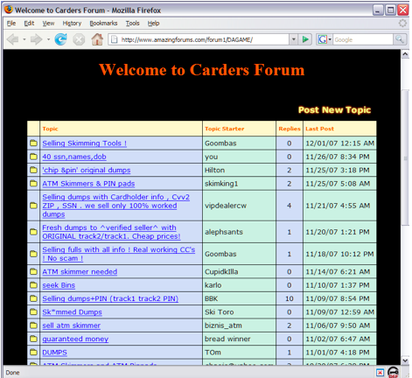Click last post date 11/09/07 8:54 PM

[x=338, y=298]
